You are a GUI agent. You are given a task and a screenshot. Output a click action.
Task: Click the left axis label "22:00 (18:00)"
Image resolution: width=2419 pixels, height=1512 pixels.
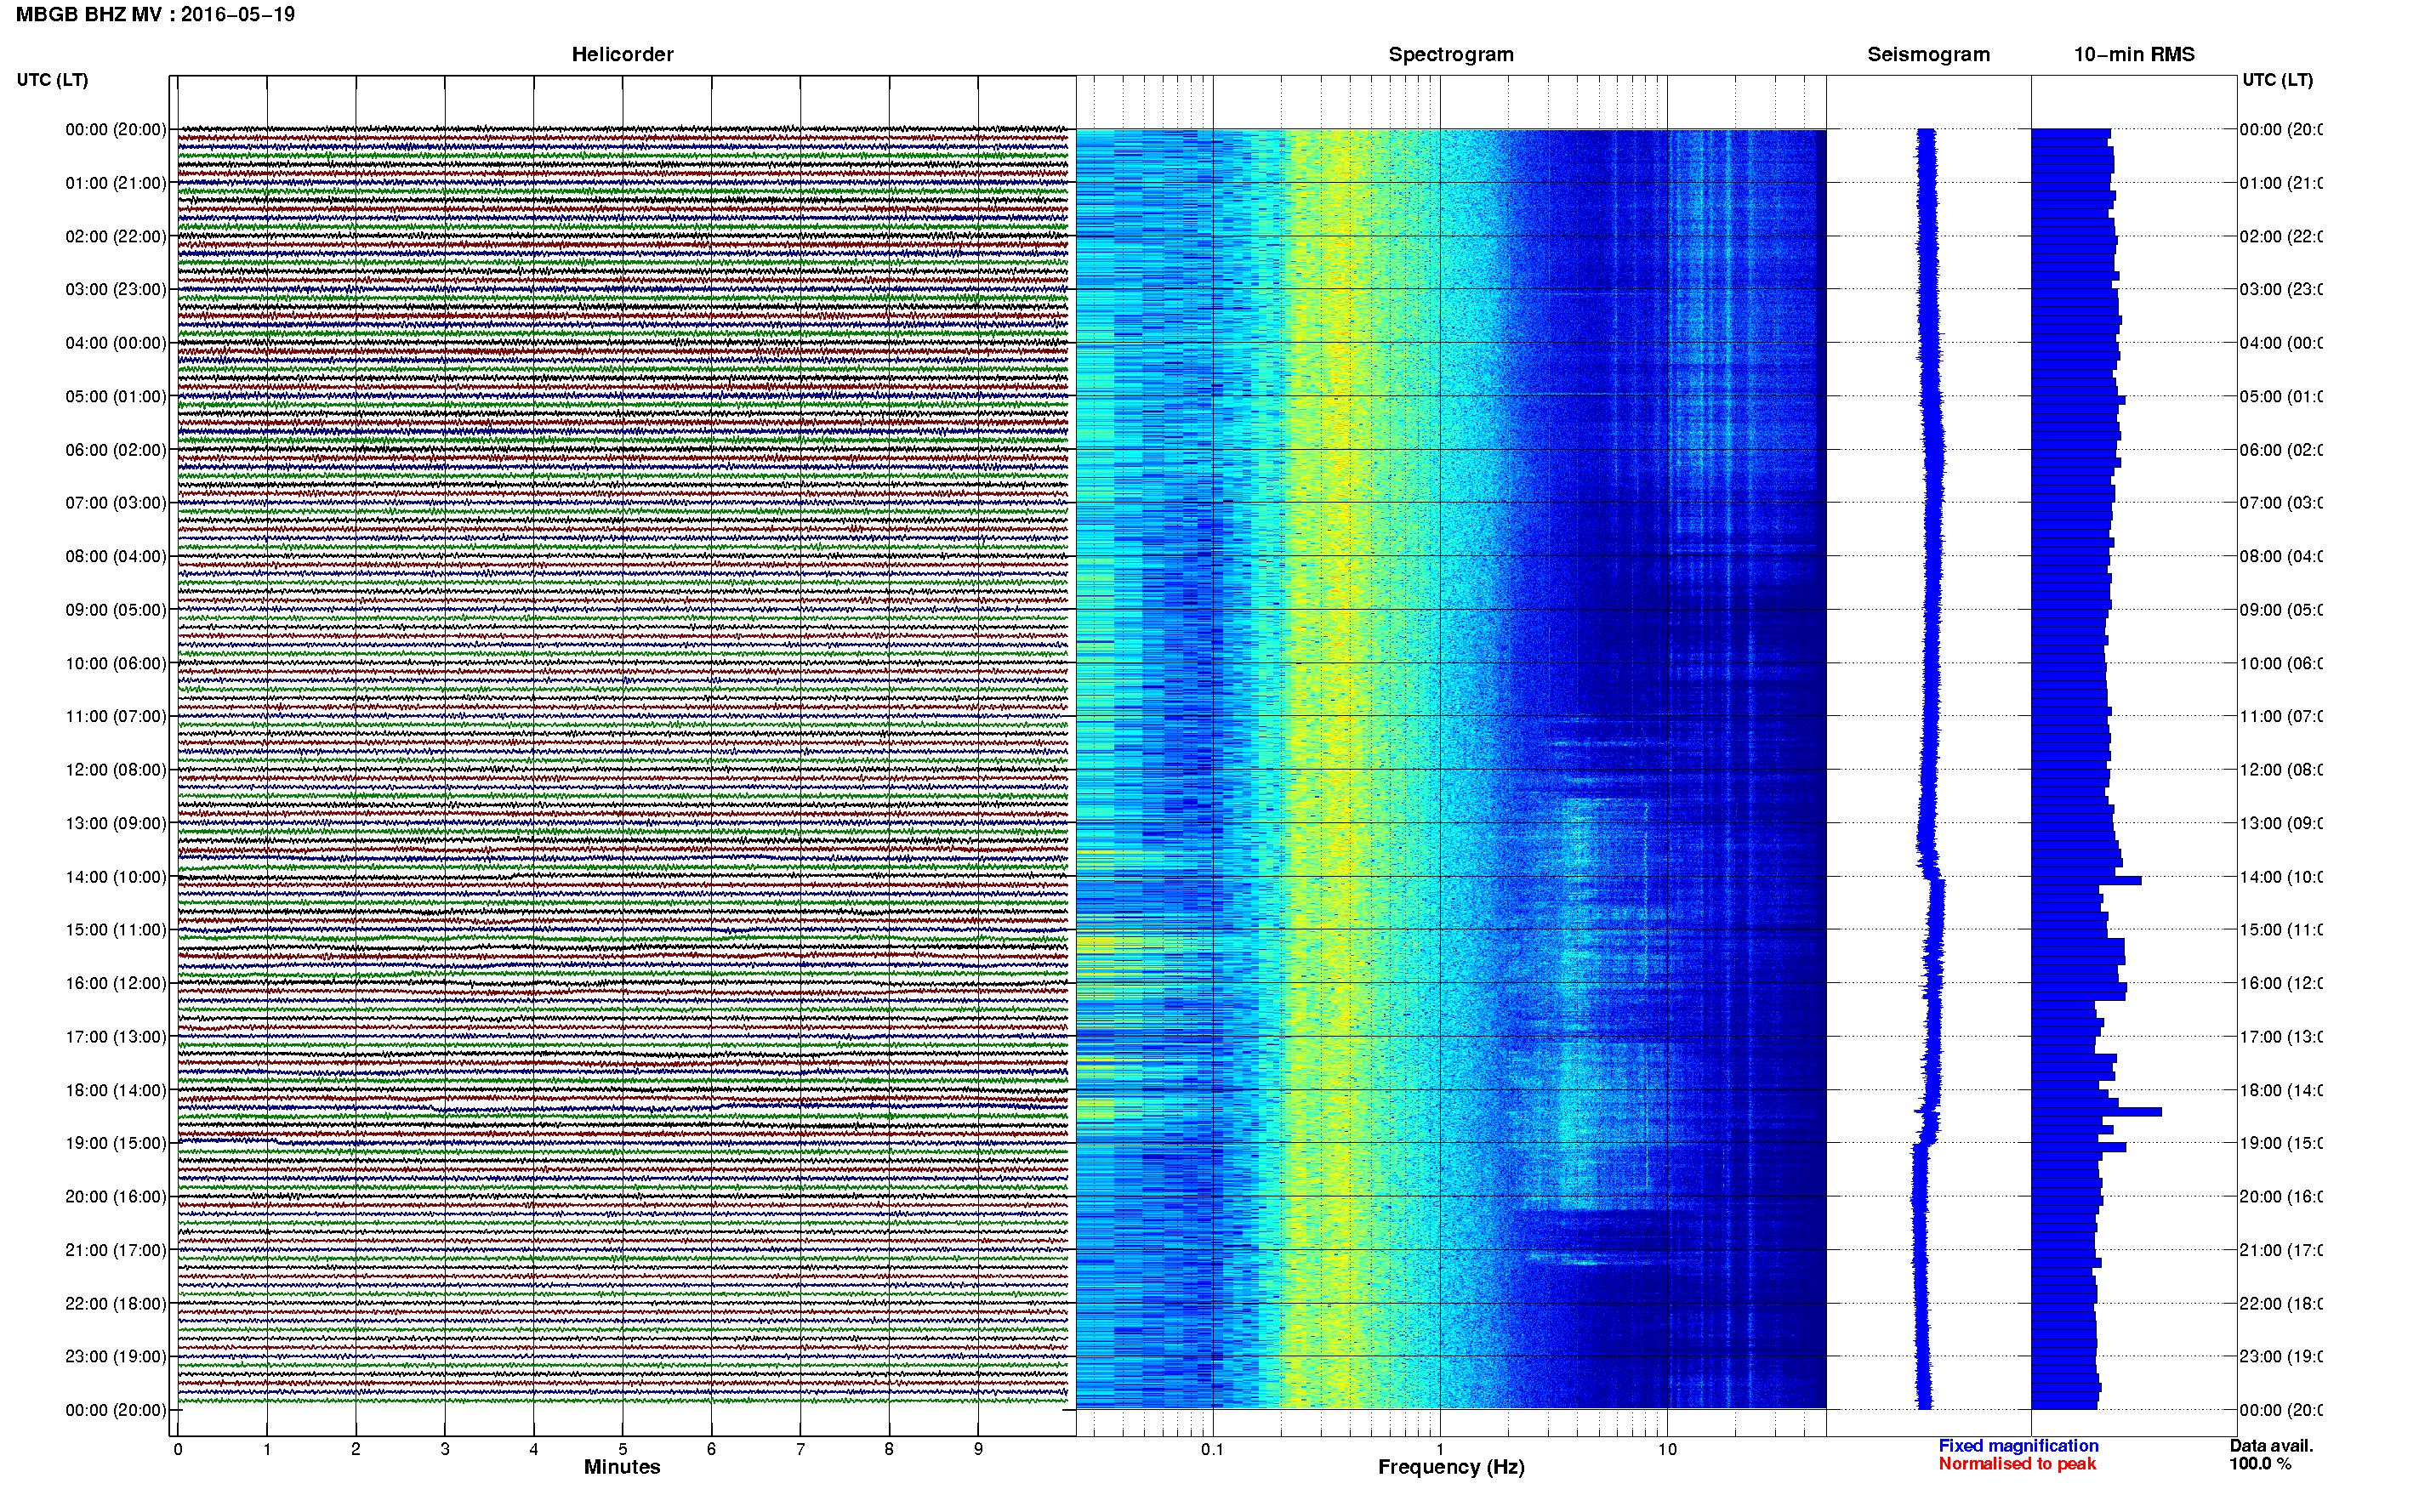click(116, 1304)
